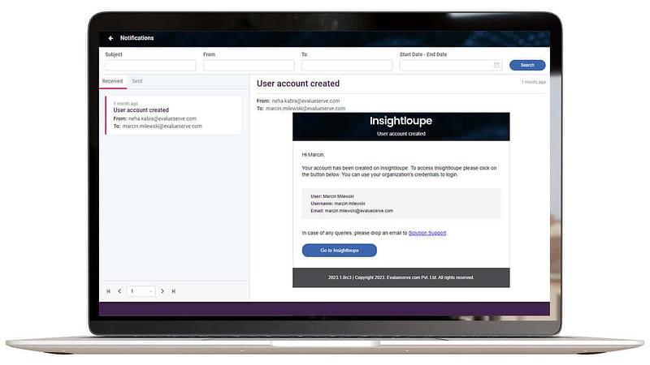
Task: Focus the From filter input field
Action: pyautogui.click(x=249, y=65)
